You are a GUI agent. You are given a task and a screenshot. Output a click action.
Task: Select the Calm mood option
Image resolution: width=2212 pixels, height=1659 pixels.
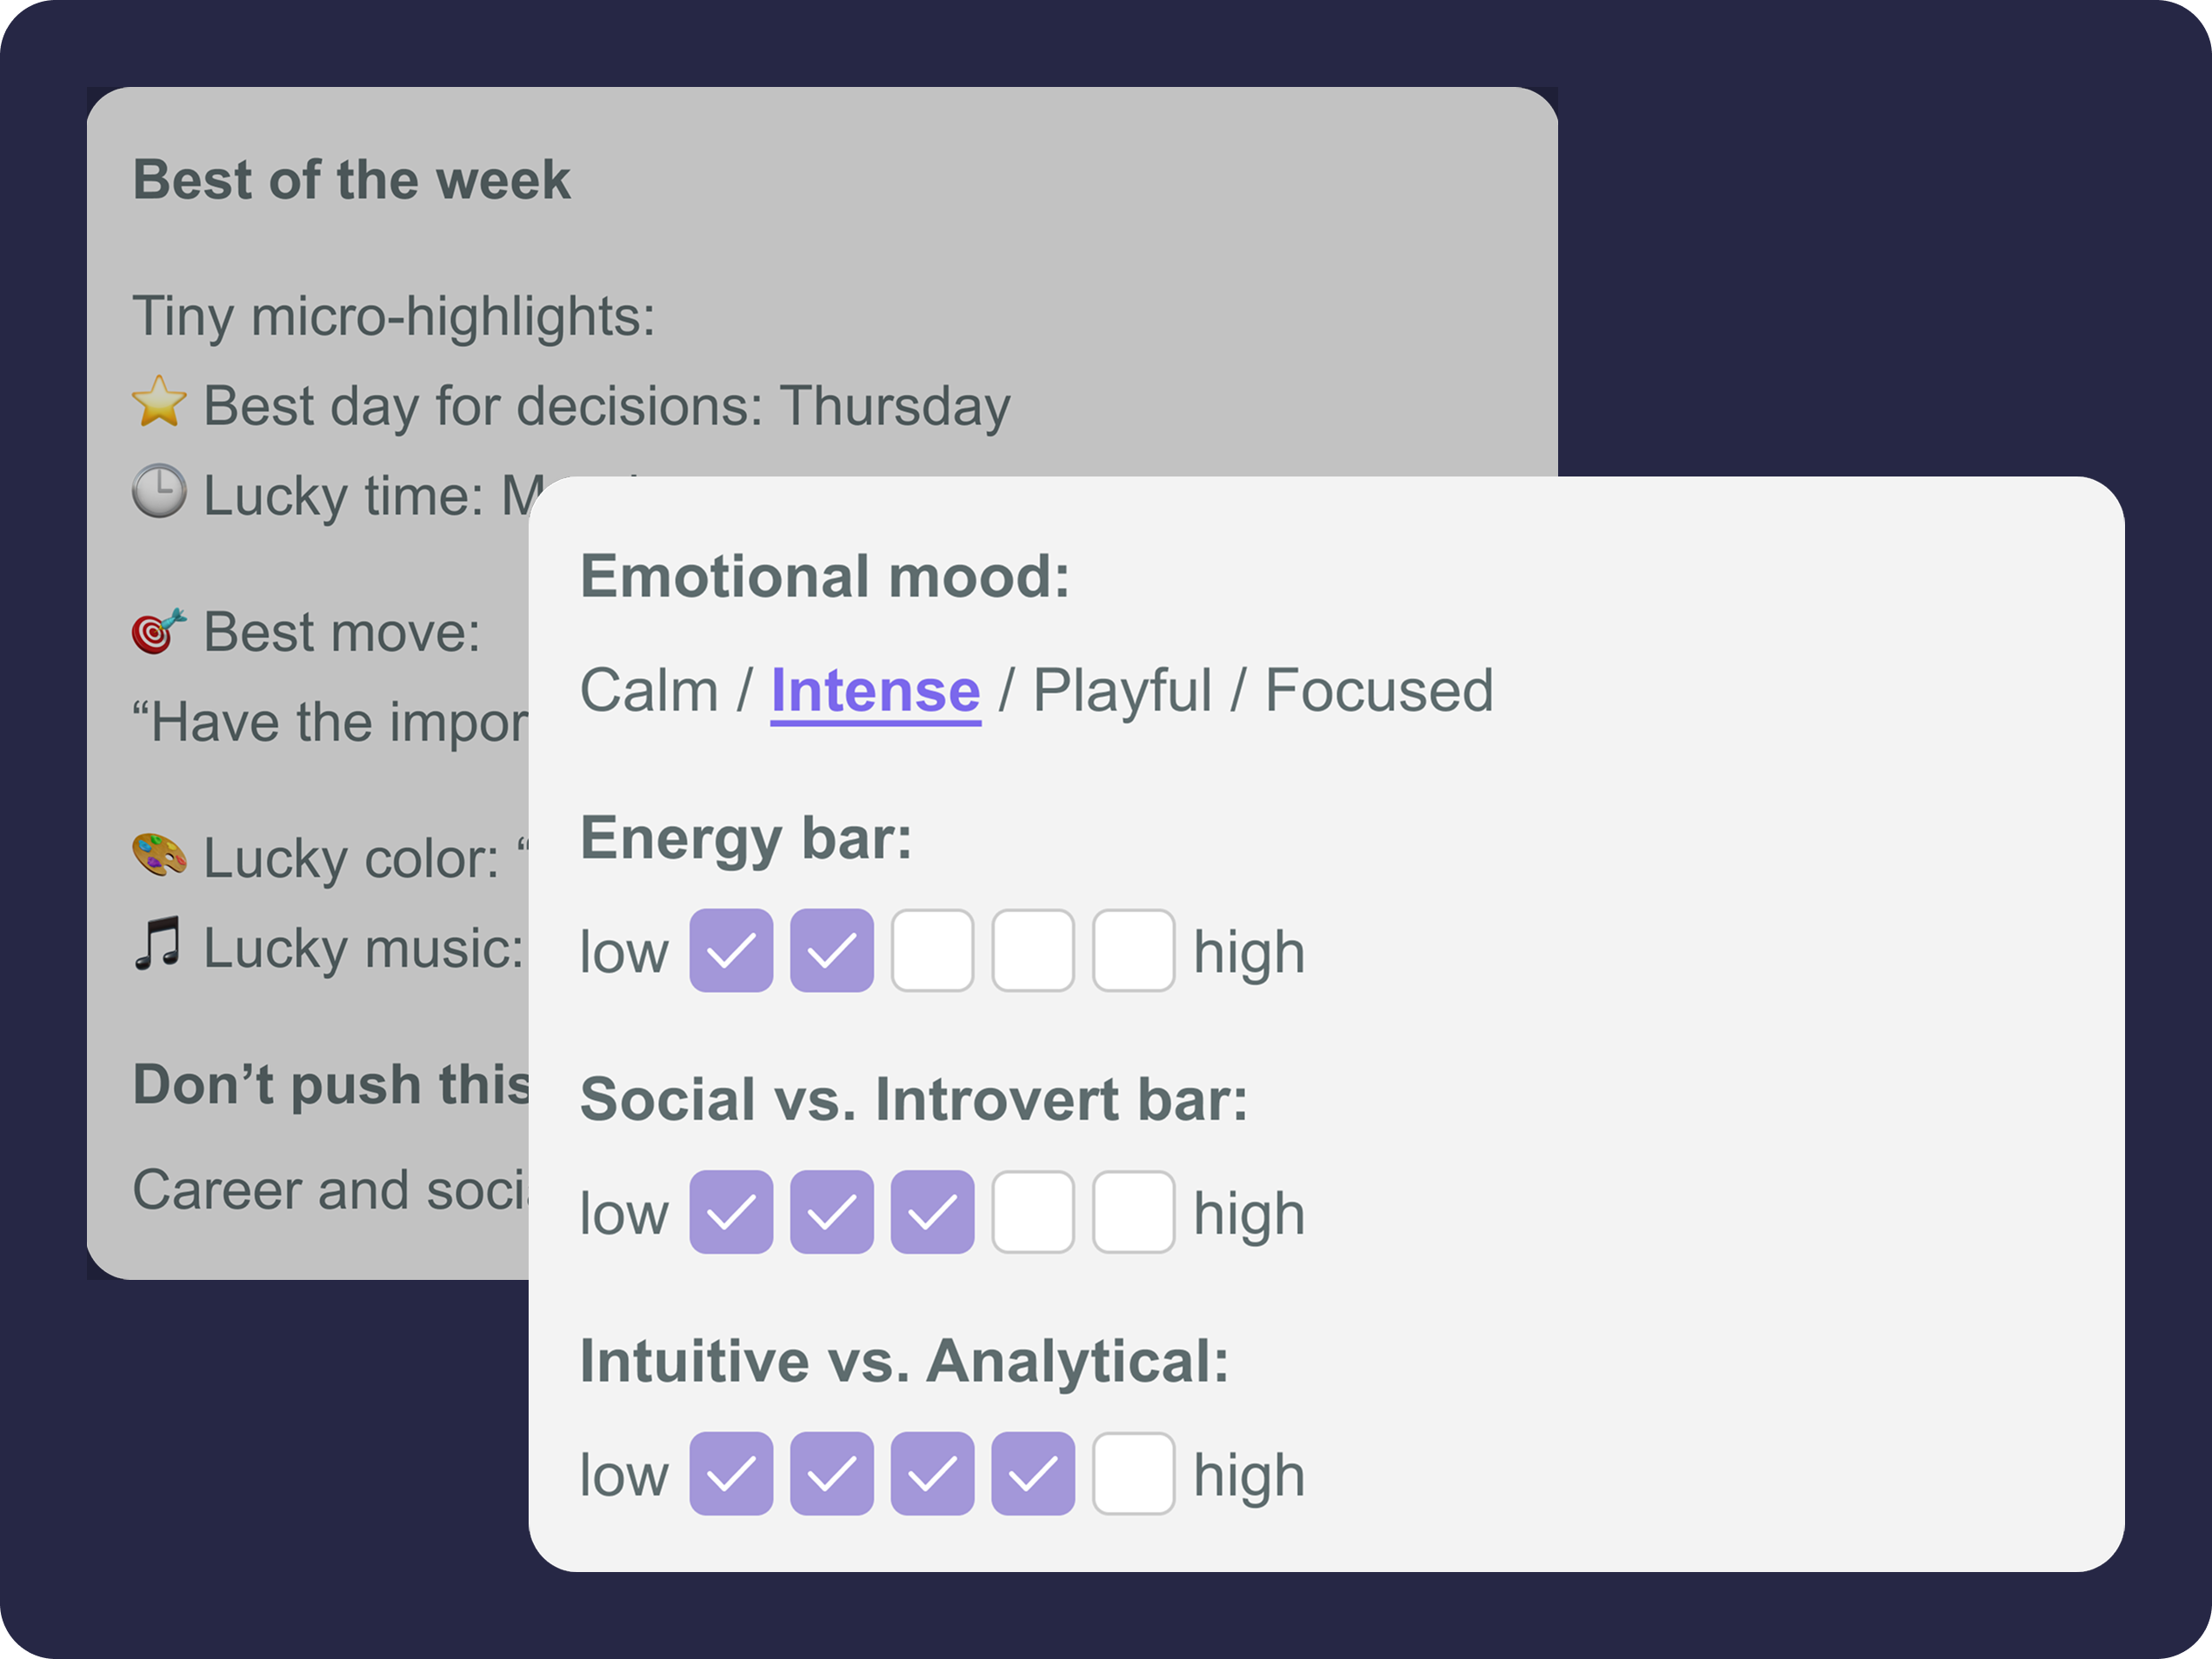(x=649, y=691)
